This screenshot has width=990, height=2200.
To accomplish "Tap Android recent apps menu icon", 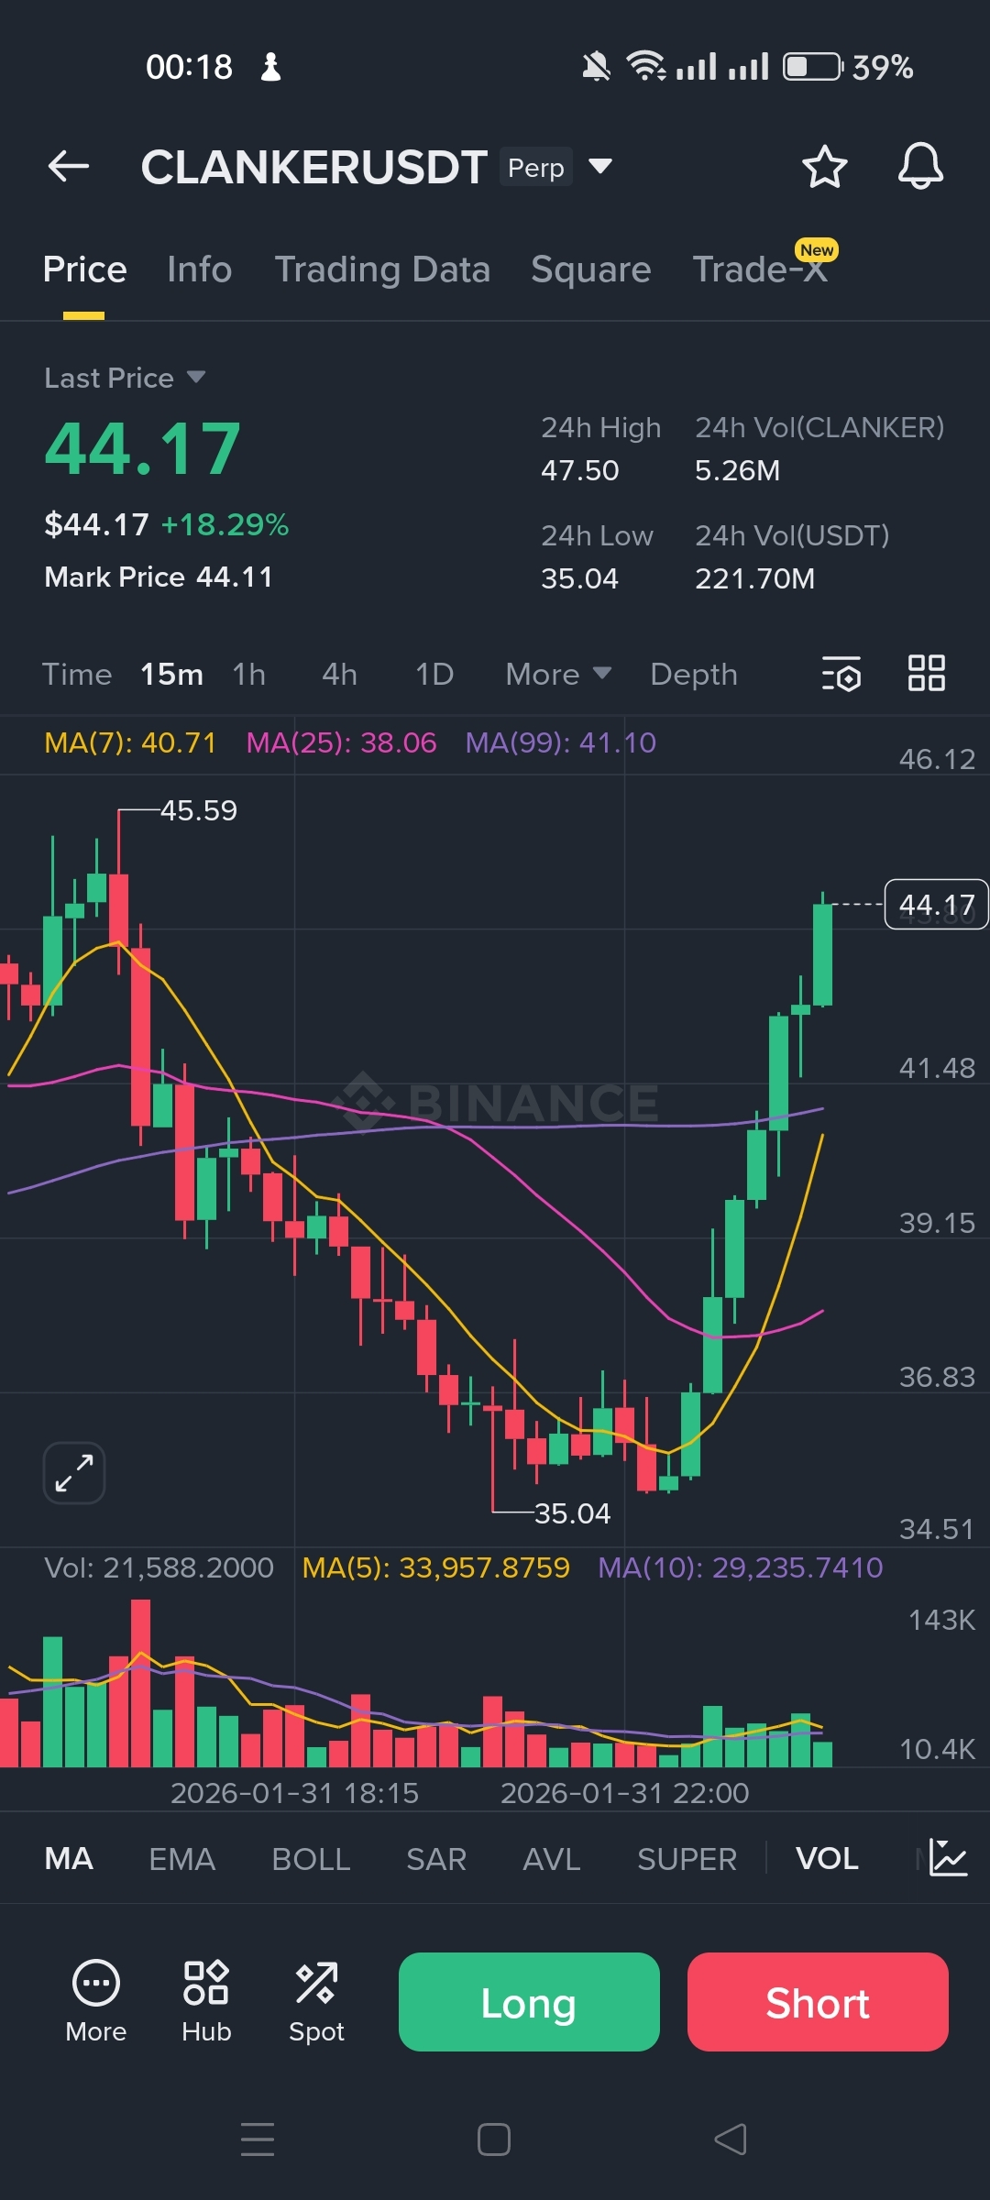I will [258, 2139].
